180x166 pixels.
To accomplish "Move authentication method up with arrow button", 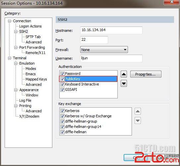I will (124, 74).
